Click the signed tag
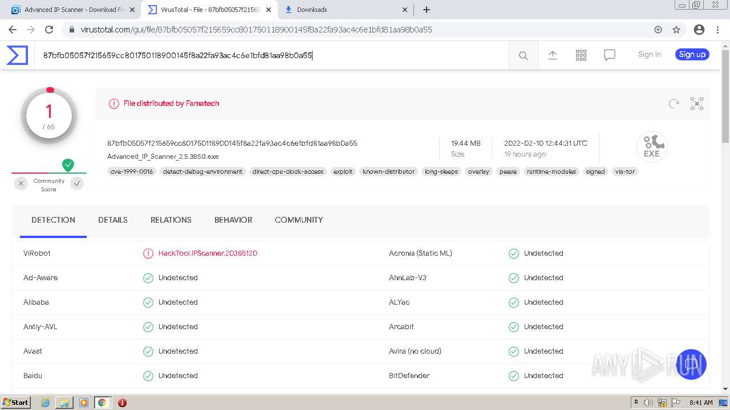Screen dimensions: 730x410 click(595, 171)
